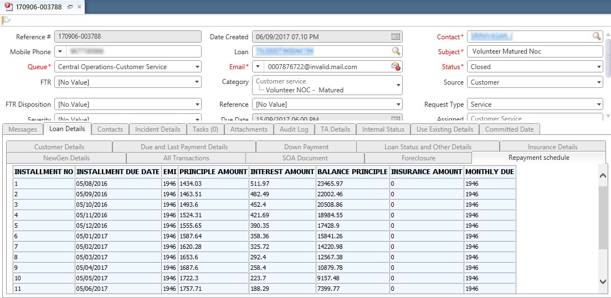Click the blurred Loan number link
This screenshot has width=611, height=298.
coord(285,51)
